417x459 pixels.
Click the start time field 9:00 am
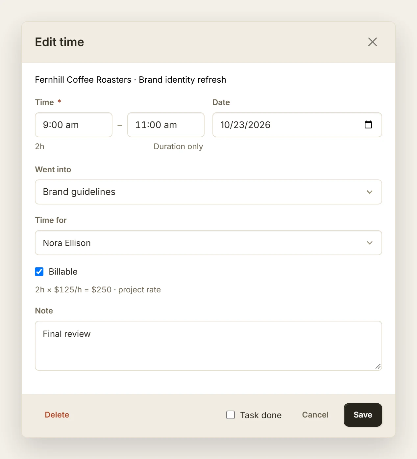pos(74,125)
